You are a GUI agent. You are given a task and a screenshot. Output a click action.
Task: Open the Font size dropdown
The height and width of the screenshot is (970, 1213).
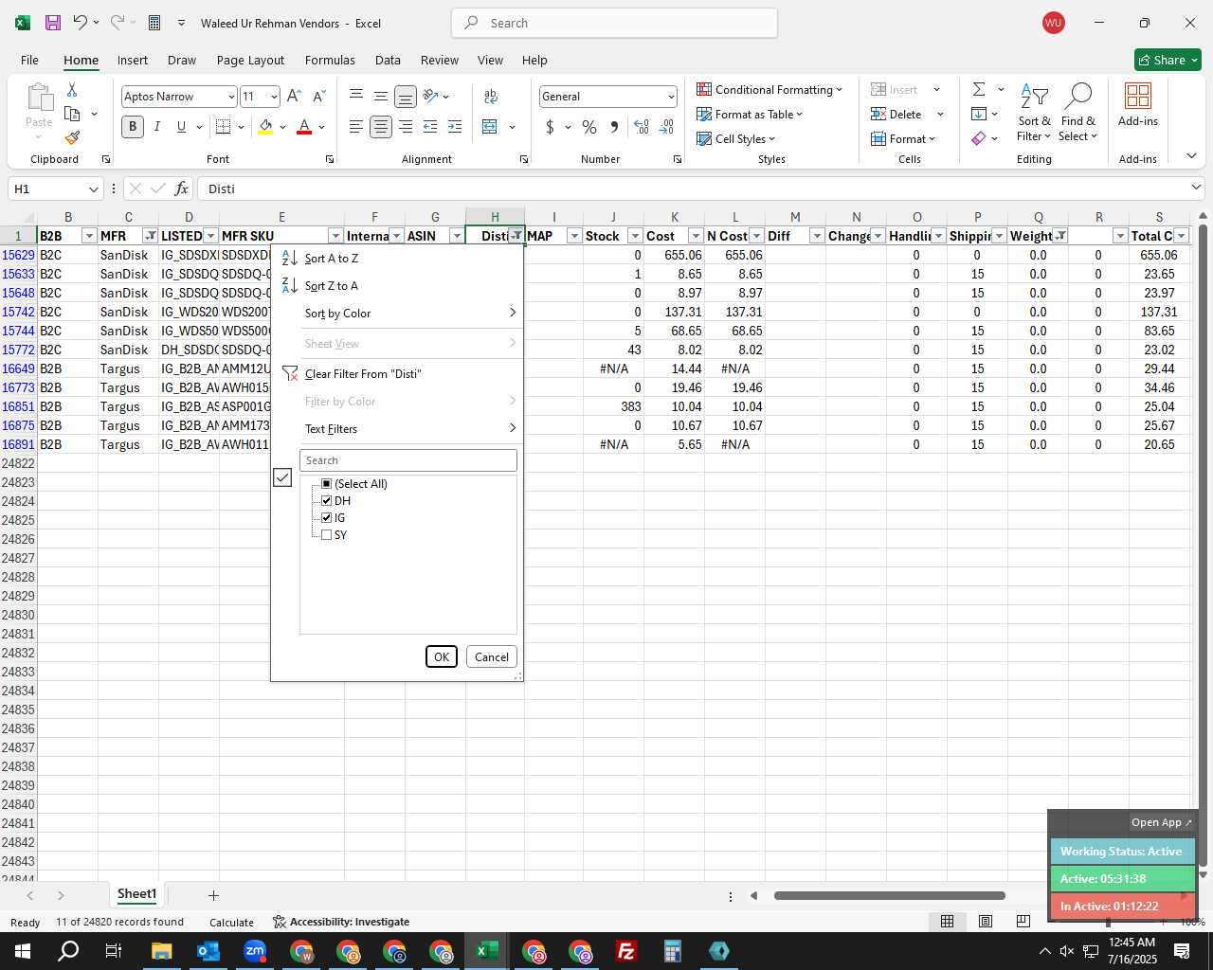274,97
